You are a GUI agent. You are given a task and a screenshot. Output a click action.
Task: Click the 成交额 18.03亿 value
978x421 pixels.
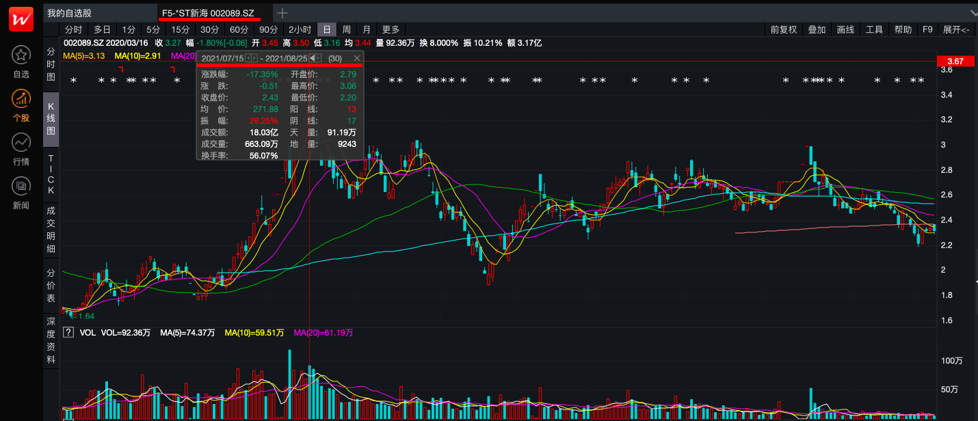[264, 132]
